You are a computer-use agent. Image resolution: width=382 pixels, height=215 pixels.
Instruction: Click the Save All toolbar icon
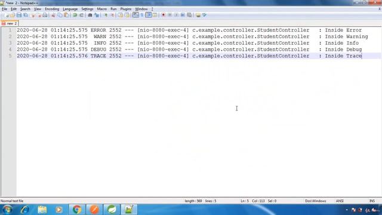tap(25, 15)
